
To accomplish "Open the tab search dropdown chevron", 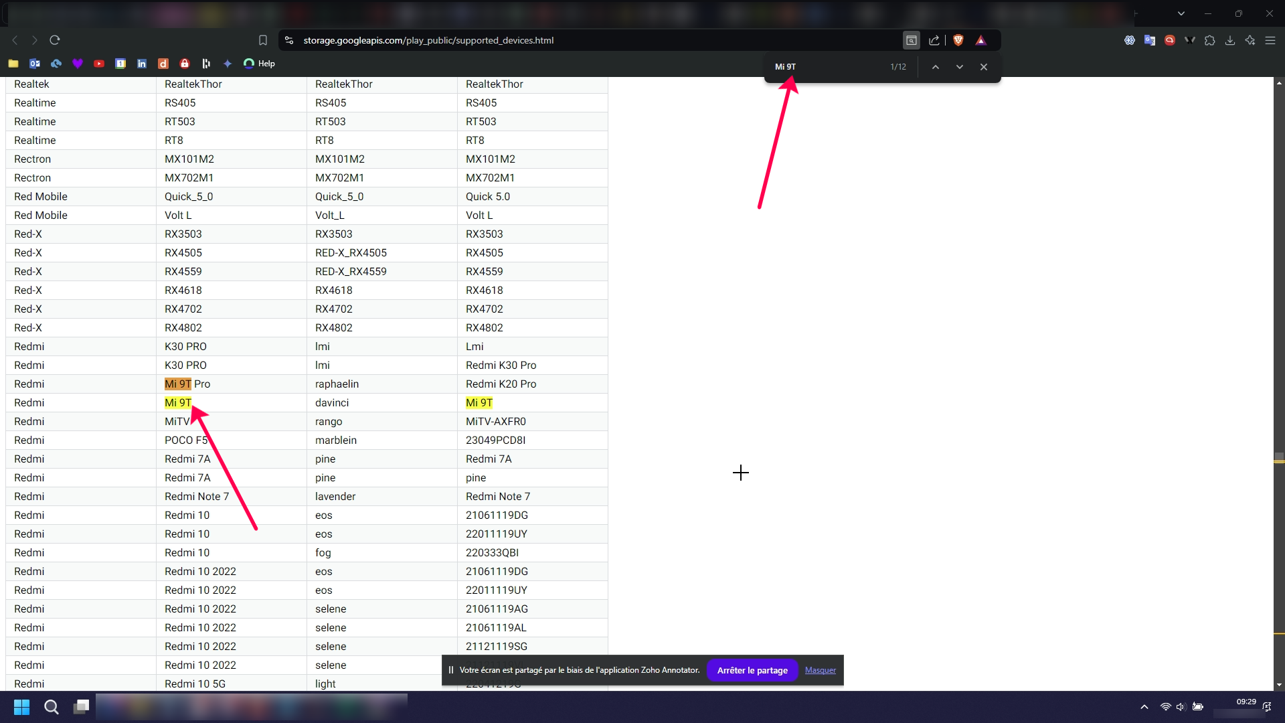I will pos(1181,13).
